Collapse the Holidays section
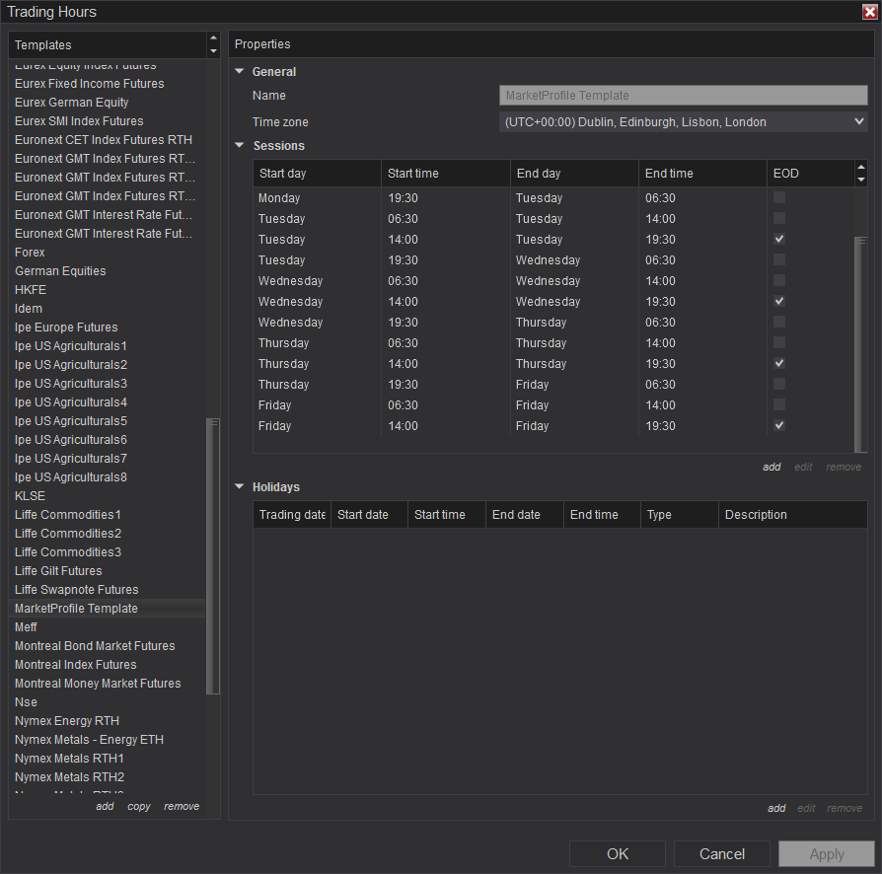This screenshot has width=882, height=874. coord(240,486)
